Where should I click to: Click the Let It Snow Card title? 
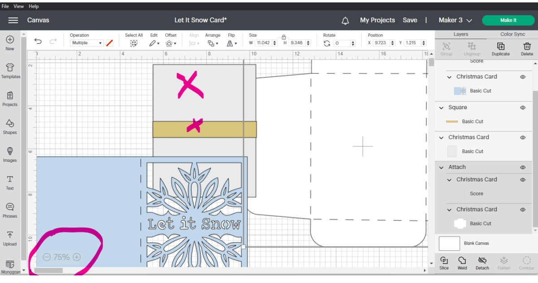200,20
